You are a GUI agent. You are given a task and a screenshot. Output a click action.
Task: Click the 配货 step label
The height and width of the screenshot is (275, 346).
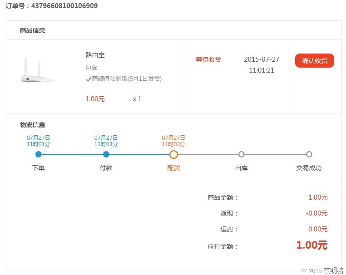pyautogui.click(x=173, y=168)
